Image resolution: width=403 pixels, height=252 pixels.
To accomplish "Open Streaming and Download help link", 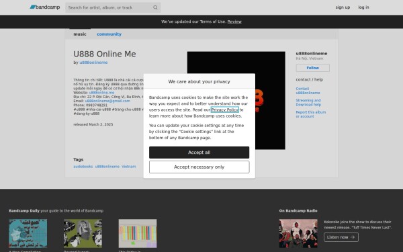I will [x=308, y=102].
